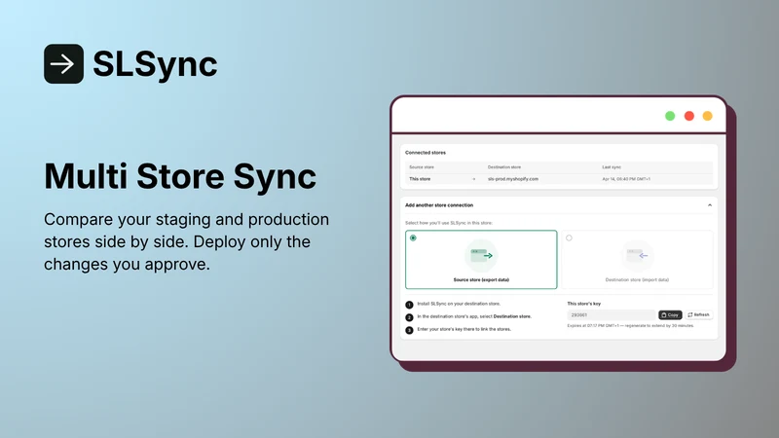Click the key expiry note 'Expires at 07:17 PM'
779x438 pixels.
(x=630, y=326)
